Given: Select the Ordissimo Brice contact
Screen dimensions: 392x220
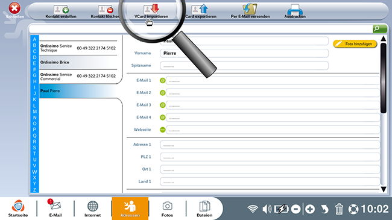Looking at the screenshot, I should (78, 62).
